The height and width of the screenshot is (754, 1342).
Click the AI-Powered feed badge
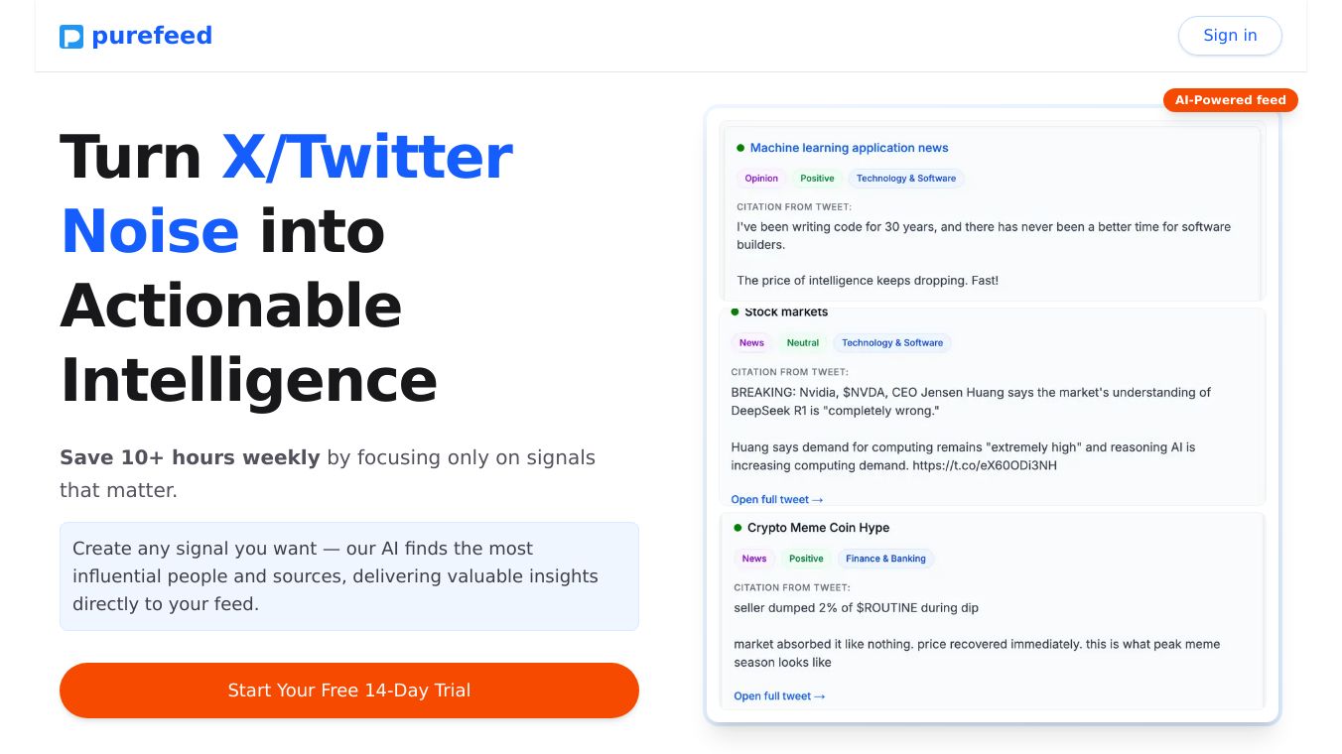(1230, 100)
